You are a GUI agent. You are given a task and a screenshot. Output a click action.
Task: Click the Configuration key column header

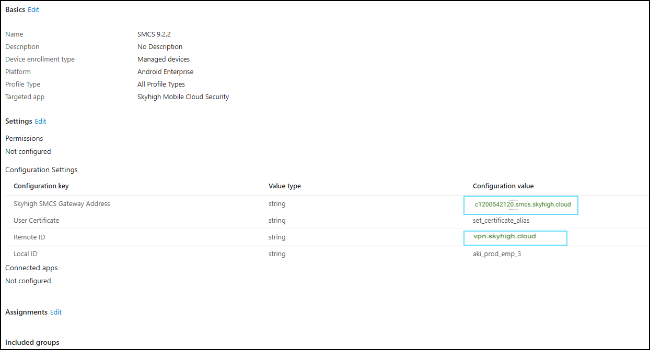tap(41, 186)
